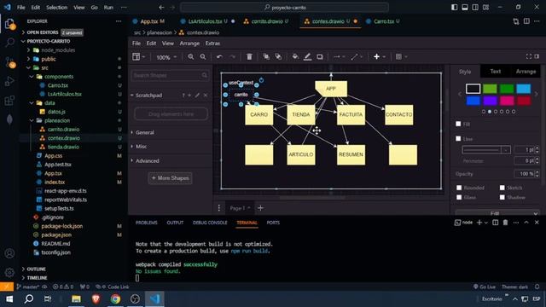Image resolution: width=546 pixels, height=307 pixels.
Task: Delete the selected shape with trash icon
Action: click(249, 57)
